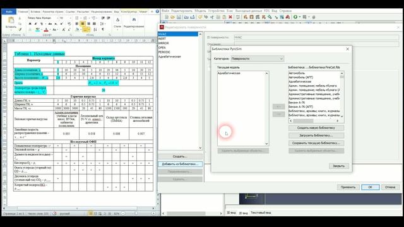Select Автомобиль in library list
404x227 pixels.
[x=297, y=73]
